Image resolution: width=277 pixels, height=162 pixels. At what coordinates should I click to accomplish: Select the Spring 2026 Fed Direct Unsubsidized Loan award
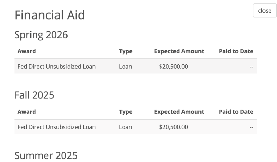coord(56,66)
